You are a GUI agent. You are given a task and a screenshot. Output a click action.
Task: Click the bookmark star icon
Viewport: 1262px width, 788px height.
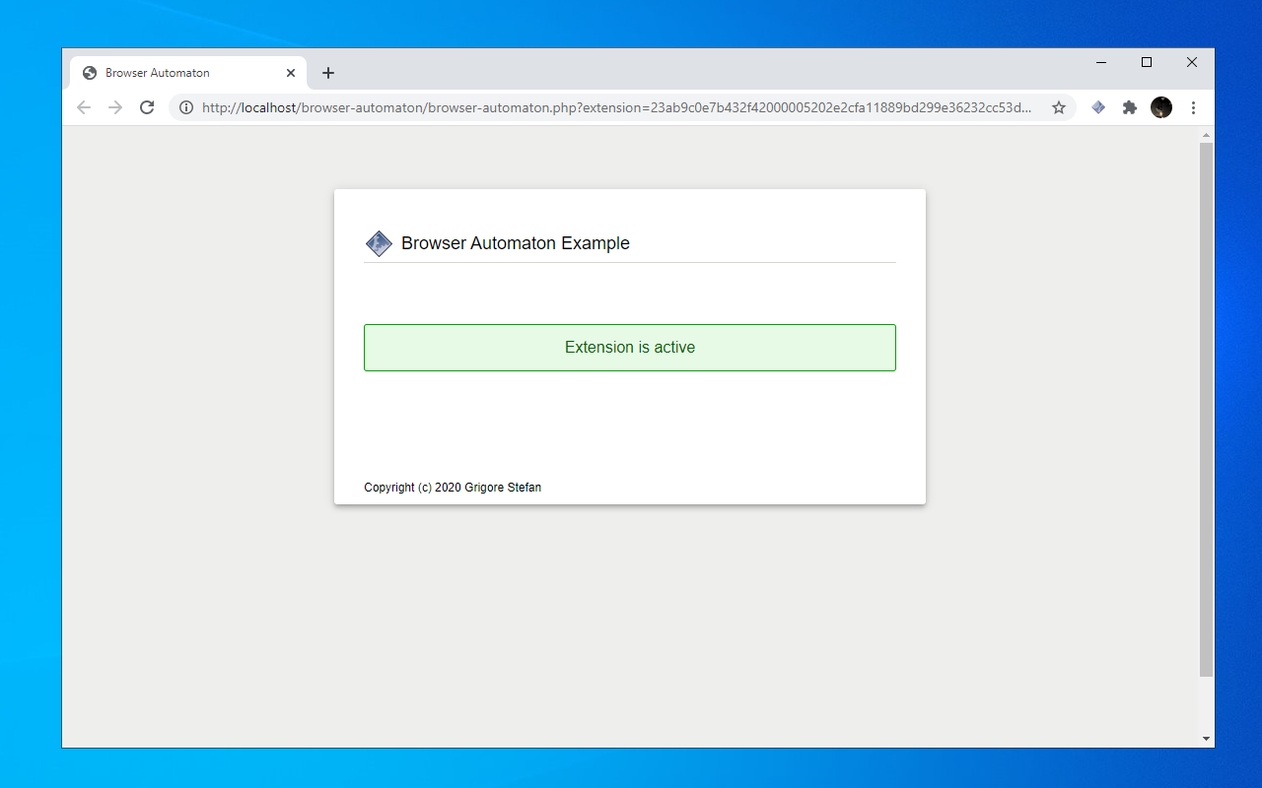click(1059, 107)
